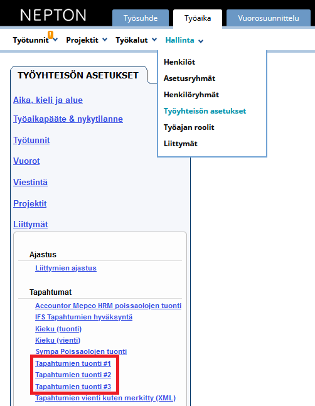315x406 pixels.
Task: Open Sympa Poissaolojen tuonti link
Action: point(81,351)
